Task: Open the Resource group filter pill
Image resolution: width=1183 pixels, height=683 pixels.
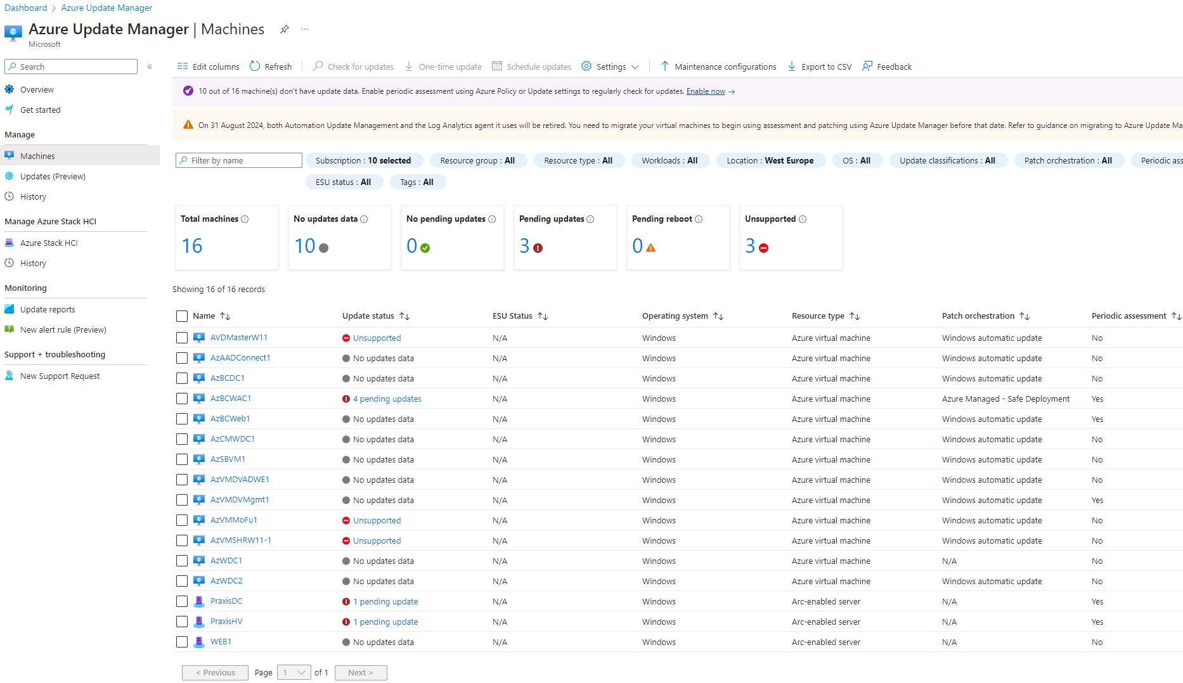Action: tap(478, 161)
